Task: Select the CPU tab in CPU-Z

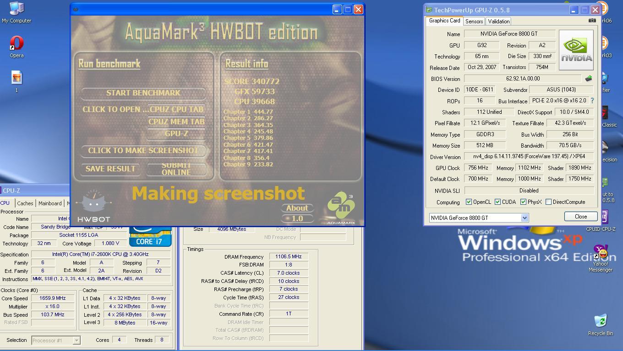Action: point(5,203)
